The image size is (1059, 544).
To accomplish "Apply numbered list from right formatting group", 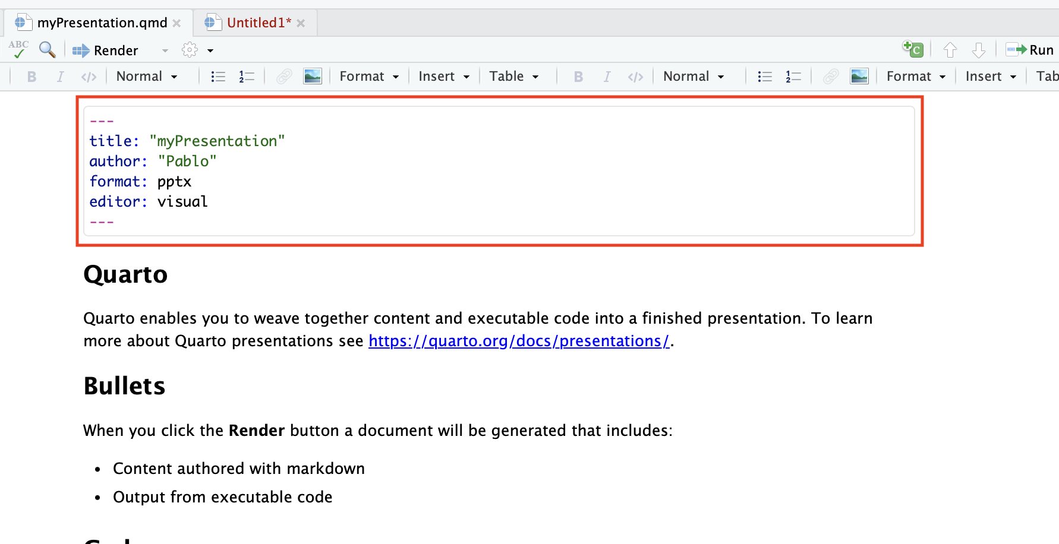I will click(793, 77).
